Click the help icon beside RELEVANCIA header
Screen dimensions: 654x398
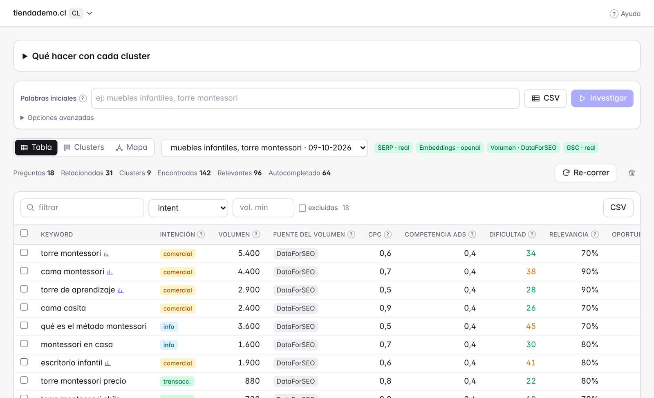tap(595, 234)
